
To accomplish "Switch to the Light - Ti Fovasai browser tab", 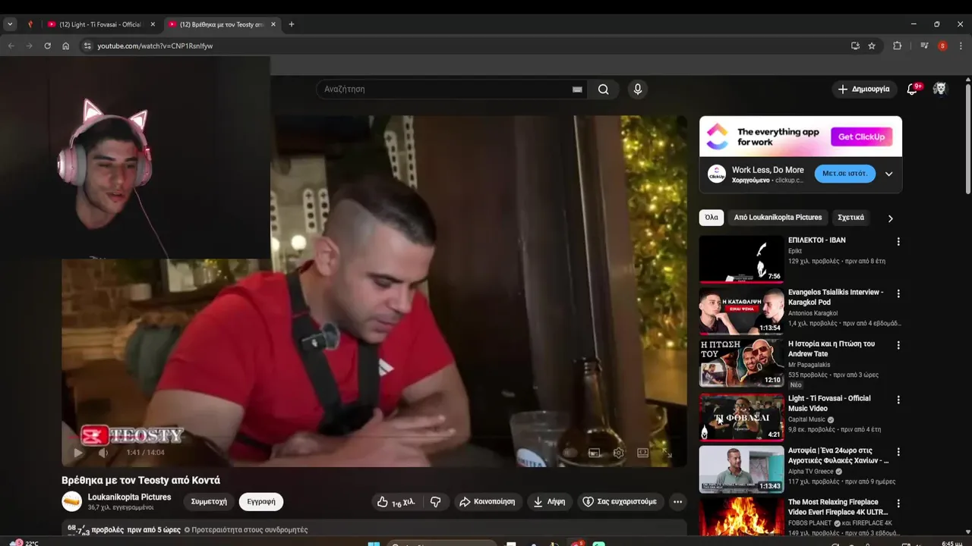I will (100, 24).
